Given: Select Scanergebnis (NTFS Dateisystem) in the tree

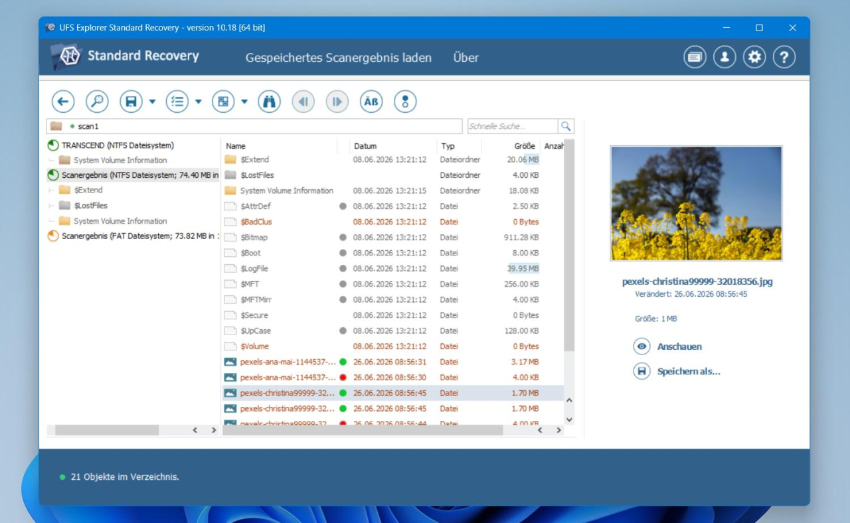Looking at the screenshot, I should pos(140,175).
